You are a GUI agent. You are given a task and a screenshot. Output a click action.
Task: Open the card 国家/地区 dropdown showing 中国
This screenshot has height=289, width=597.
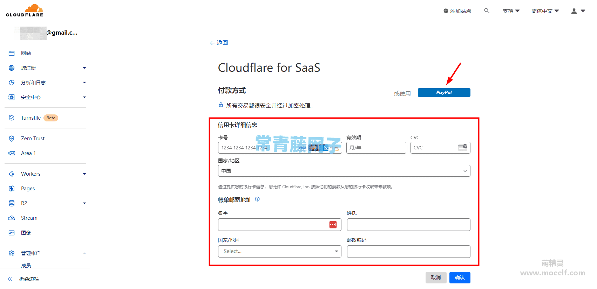(344, 171)
